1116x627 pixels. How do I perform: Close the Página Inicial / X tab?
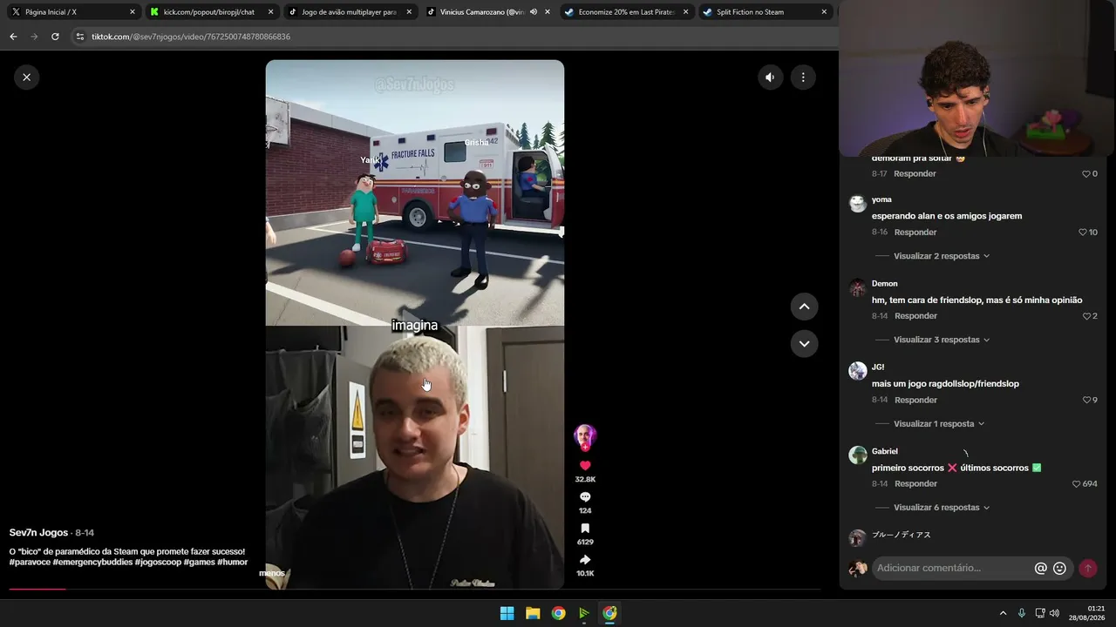(x=133, y=12)
